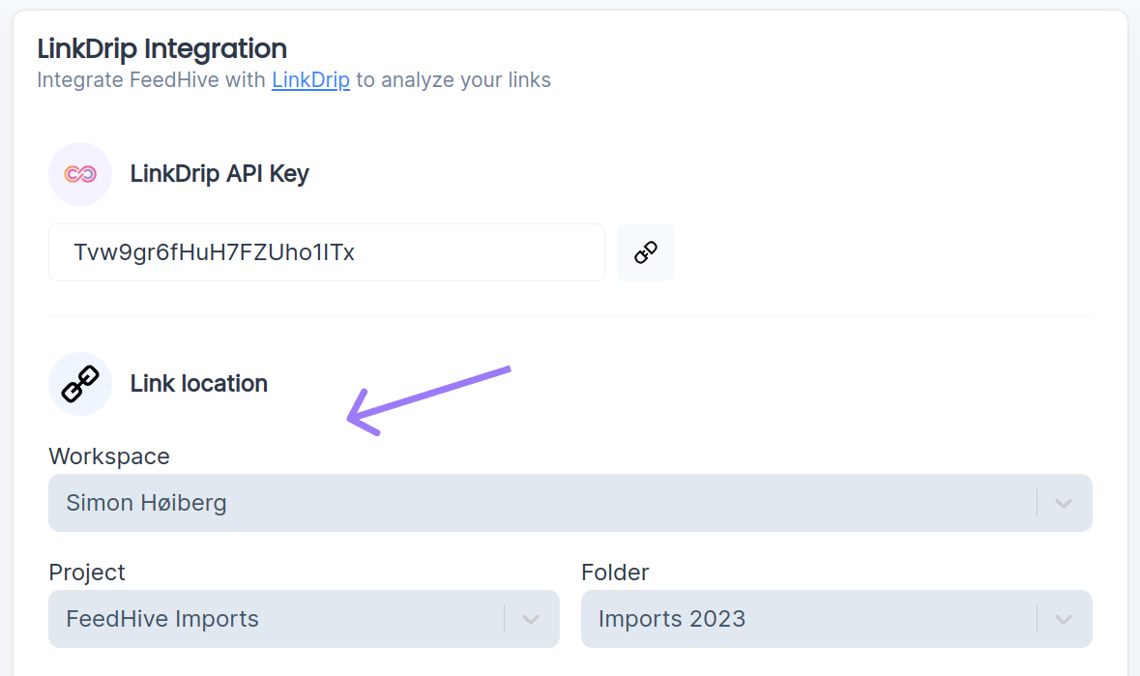Viewport: 1140px width, 676px height.
Task: Click the LinkDrip API Key title
Action: [219, 174]
